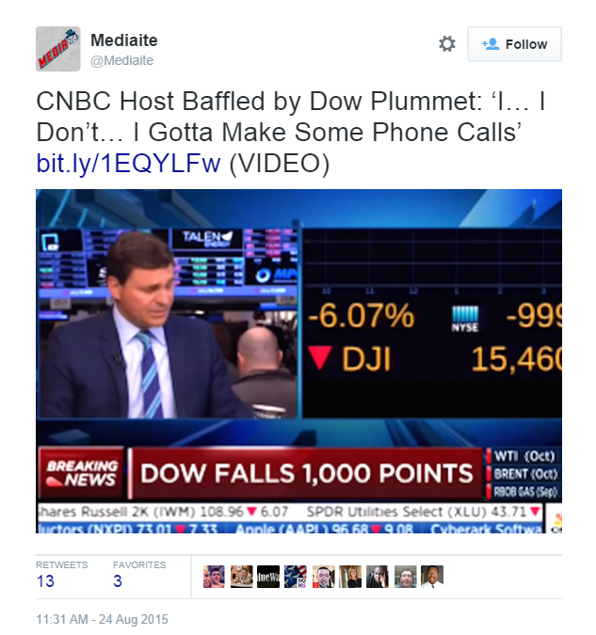
Task: Click the 11:31 AM - 24 Aug 2015 timestamp
Action: click(103, 619)
